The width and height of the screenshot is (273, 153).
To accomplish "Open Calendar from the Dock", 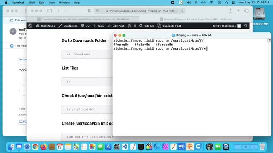I will 60,147.
